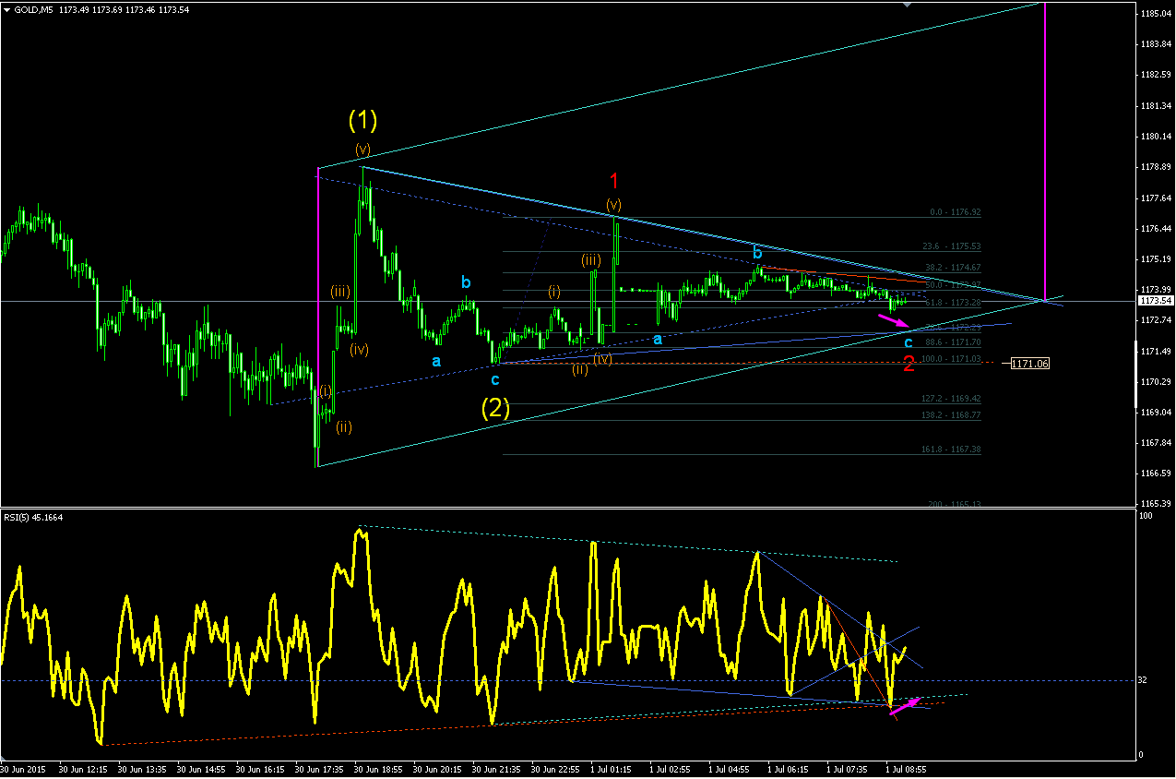The height and width of the screenshot is (779, 1176).
Task: Click price axis value 1180.14
Action: pos(1156,137)
